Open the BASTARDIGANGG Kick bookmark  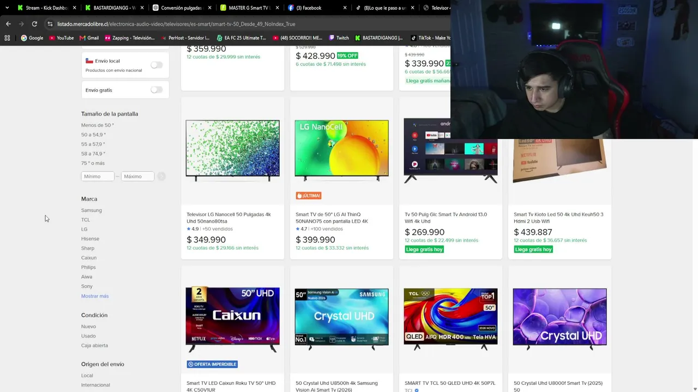(x=378, y=38)
